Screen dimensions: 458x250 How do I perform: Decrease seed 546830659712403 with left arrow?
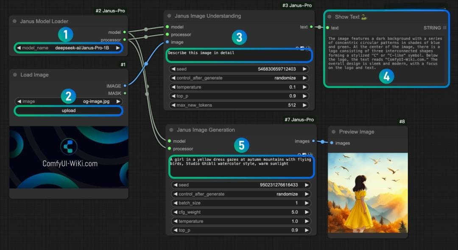[x=173, y=69]
